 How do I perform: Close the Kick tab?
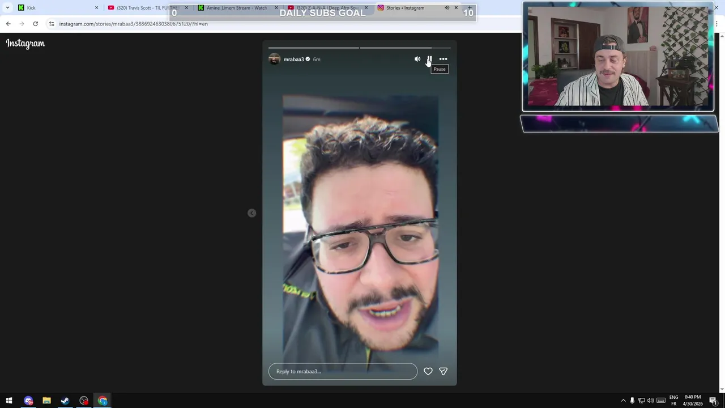pyautogui.click(x=96, y=8)
